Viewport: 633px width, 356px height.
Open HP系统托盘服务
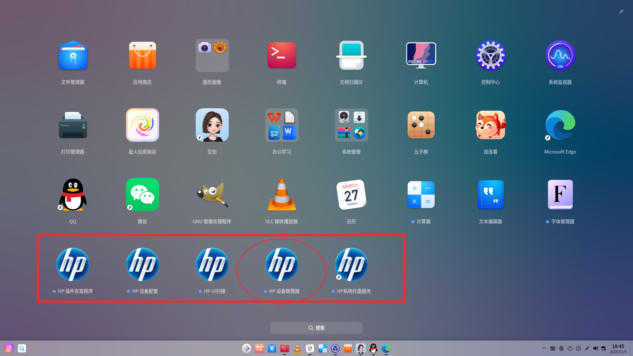coord(351,265)
